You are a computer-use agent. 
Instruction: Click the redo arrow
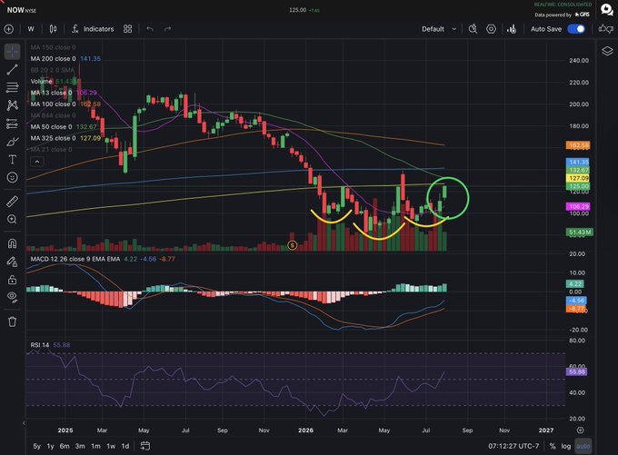[x=167, y=29]
